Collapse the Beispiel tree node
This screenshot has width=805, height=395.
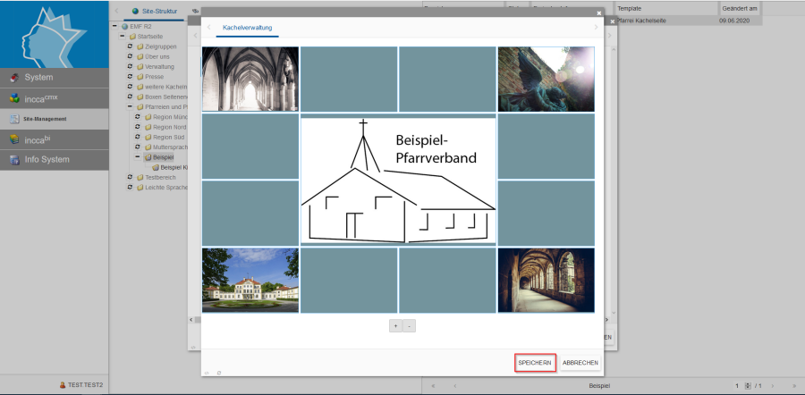(138, 157)
